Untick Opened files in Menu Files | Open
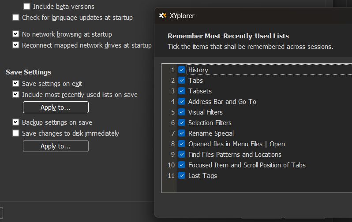Screen dimensions: 352x222 click(182, 144)
